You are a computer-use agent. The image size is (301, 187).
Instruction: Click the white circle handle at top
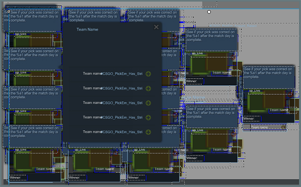point(209,12)
